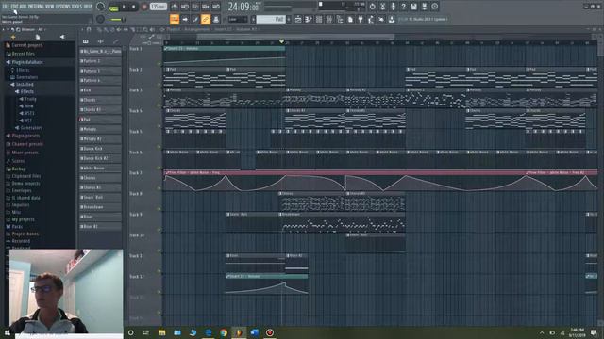Click the plug plugin picker icon
This screenshot has height=339, width=604.
click(x=361, y=19)
